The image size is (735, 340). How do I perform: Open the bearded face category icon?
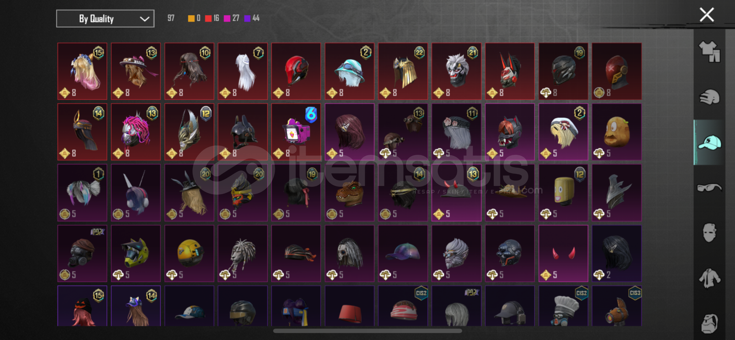(709, 323)
